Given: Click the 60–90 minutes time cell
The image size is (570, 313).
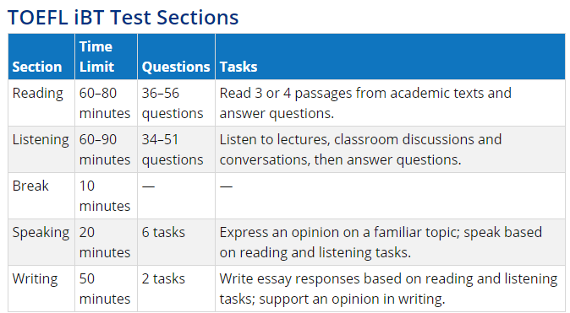Looking at the screenshot, I should (x=107, y=149).
